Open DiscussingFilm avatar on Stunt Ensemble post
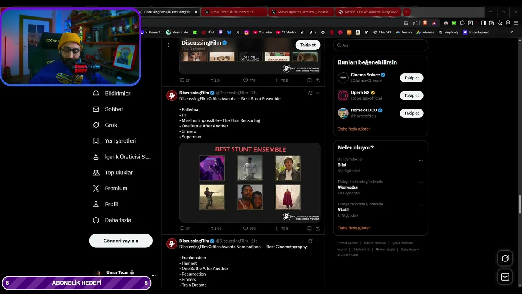Viewport: 522px width, 294px height. tap(172, 96)
